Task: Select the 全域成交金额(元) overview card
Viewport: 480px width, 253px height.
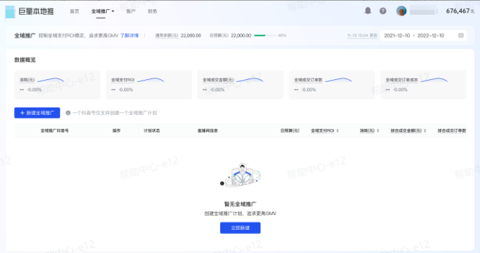Action: pos(240,85)
